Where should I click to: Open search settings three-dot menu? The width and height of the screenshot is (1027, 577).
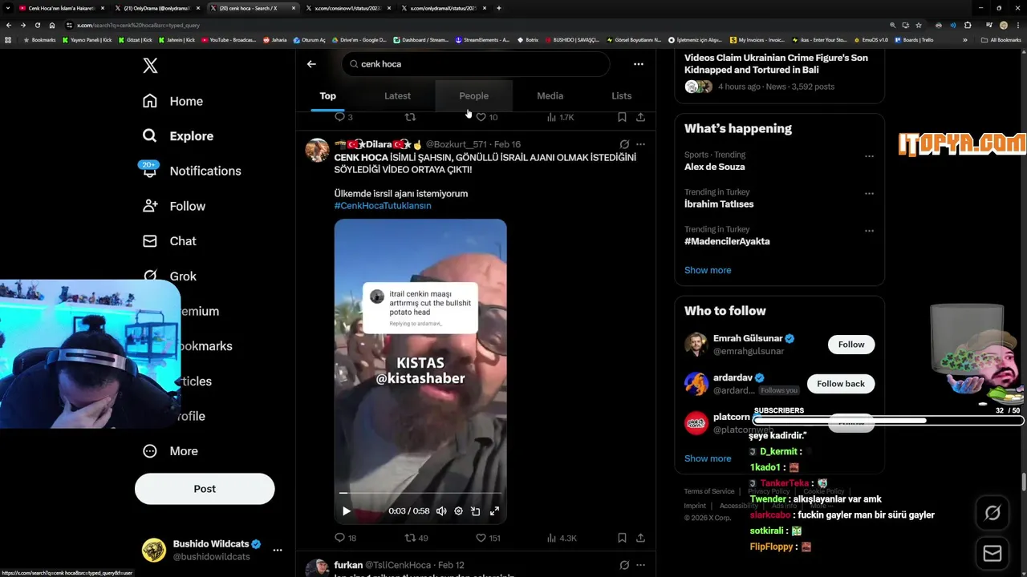tap(638, 64)
